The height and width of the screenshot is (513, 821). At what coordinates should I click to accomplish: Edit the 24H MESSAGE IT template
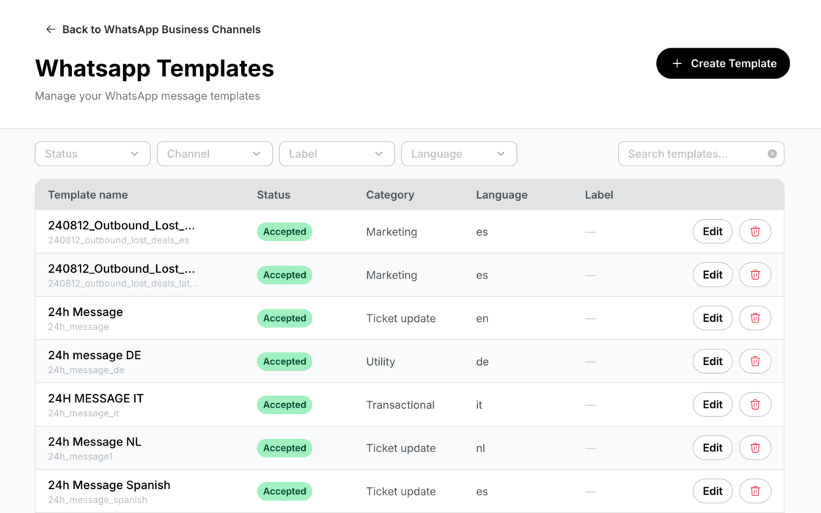(712, 405)
